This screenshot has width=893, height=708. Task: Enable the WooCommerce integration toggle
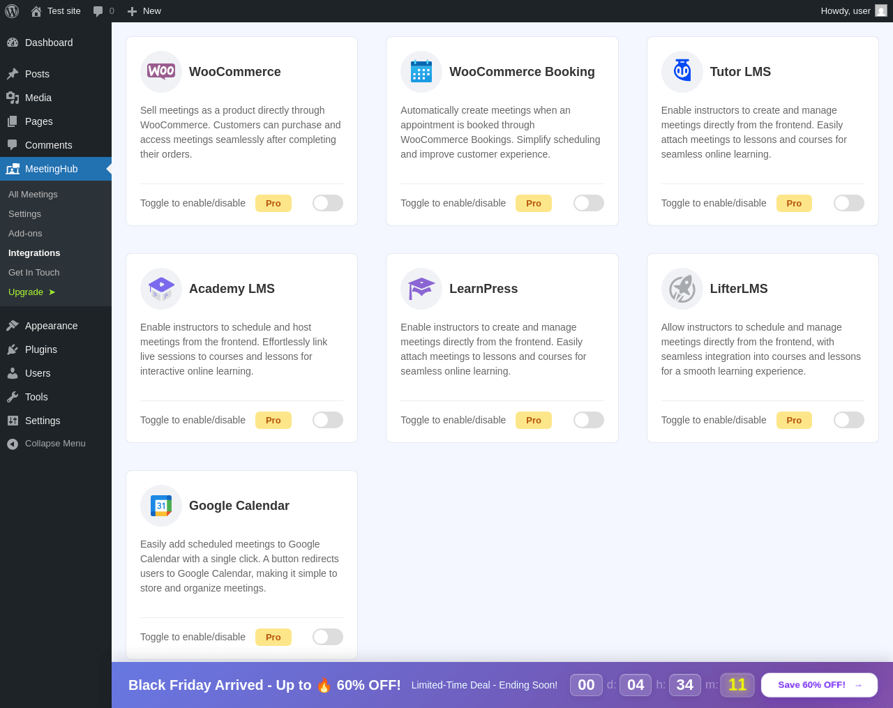(x=328, y=203)
